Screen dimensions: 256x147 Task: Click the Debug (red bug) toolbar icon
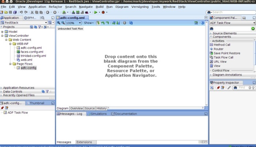point(103,12)
